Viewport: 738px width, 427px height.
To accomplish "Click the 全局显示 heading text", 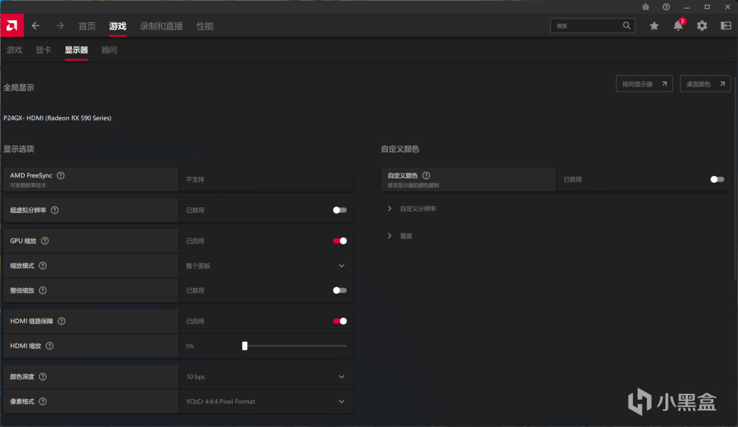I will coord(19,88).
